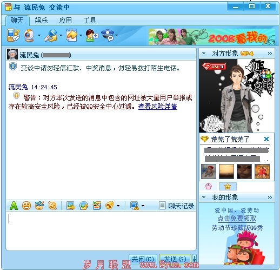This screenshot has width=280, height=270.
Task: Open screen capture options dropdown arrow
Action: 143,206
